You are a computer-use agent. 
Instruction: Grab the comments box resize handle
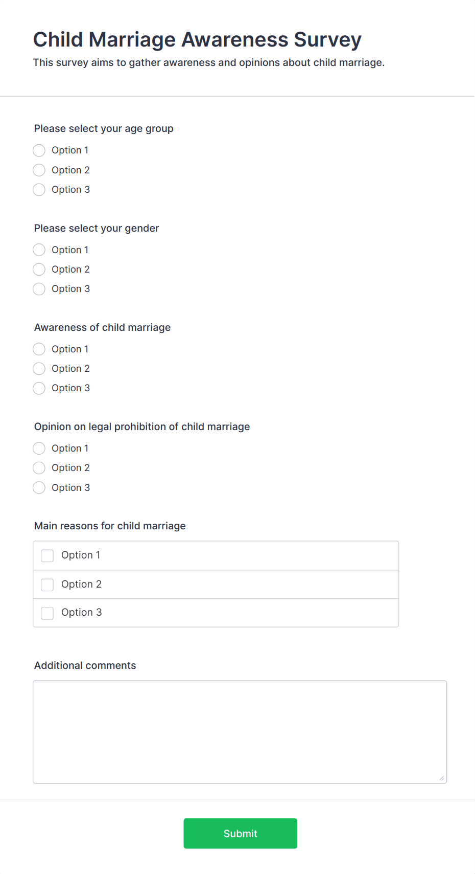point(442,778)
